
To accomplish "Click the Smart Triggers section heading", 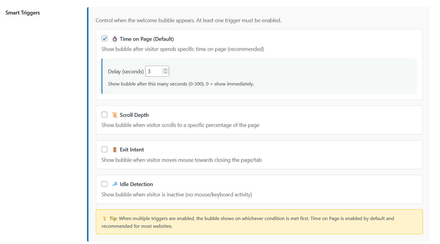I will click(x=22, y=13).
